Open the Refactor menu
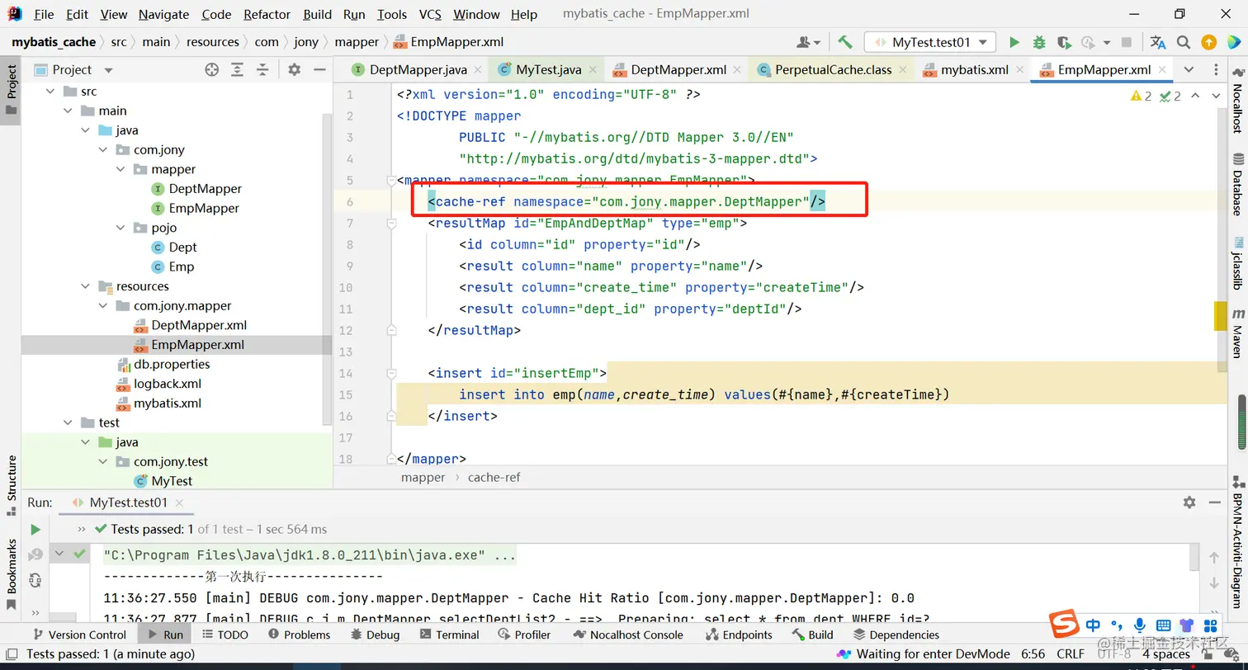The image size is (1248, 670). coord(267,14)
